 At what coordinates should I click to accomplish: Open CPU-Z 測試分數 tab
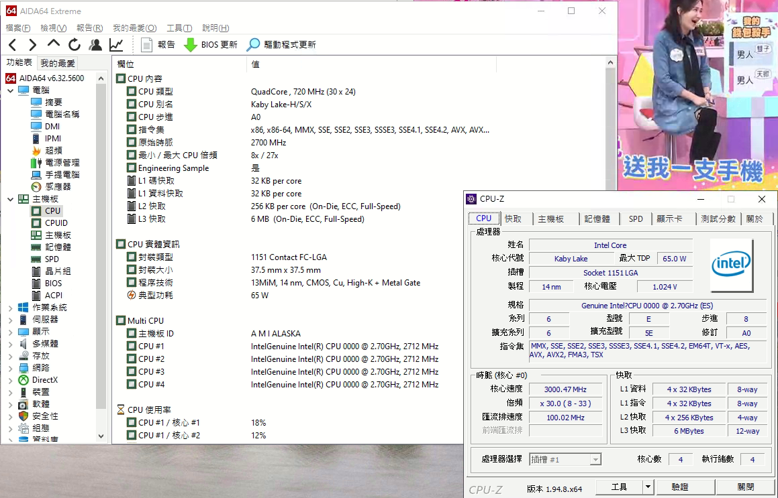click(718, 219)
